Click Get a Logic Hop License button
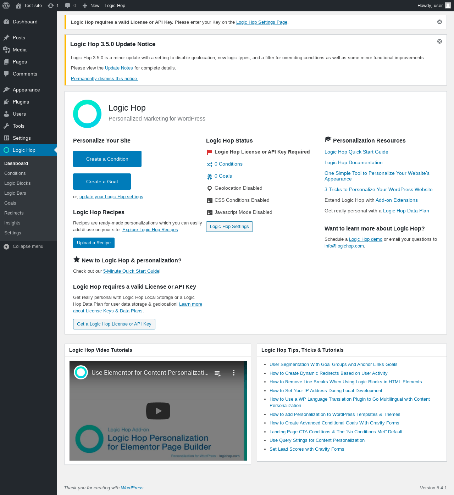Screen dimensions: 454x495 [x=114, y=324]
